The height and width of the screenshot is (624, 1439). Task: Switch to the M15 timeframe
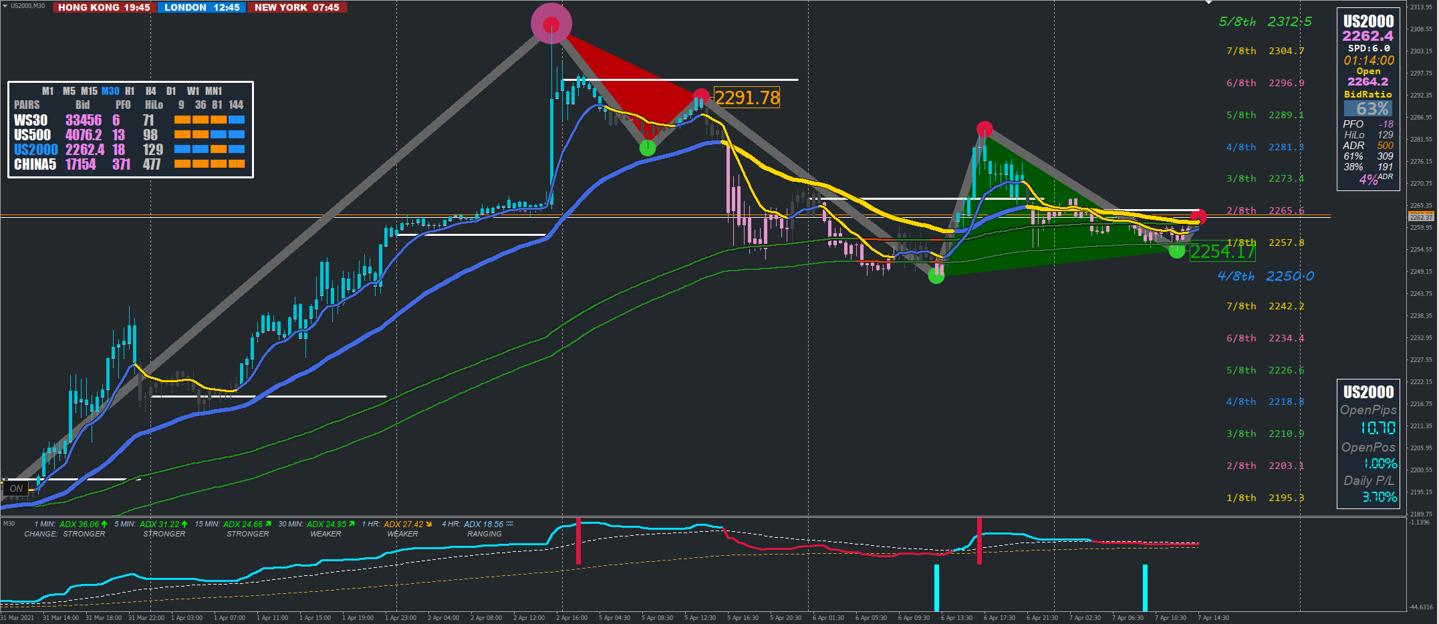89,91
